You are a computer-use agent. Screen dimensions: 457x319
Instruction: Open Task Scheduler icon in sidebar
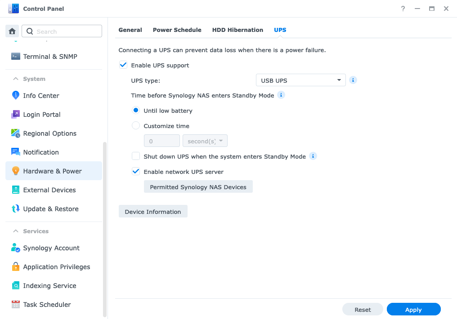coord(16,305)
